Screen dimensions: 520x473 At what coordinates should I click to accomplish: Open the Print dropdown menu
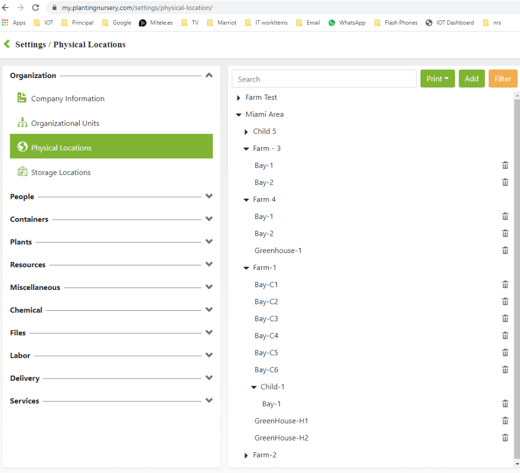pyautogui.click(x=437, y=79)
